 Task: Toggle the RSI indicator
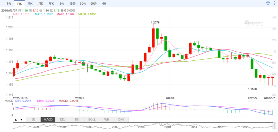[77, 119]
